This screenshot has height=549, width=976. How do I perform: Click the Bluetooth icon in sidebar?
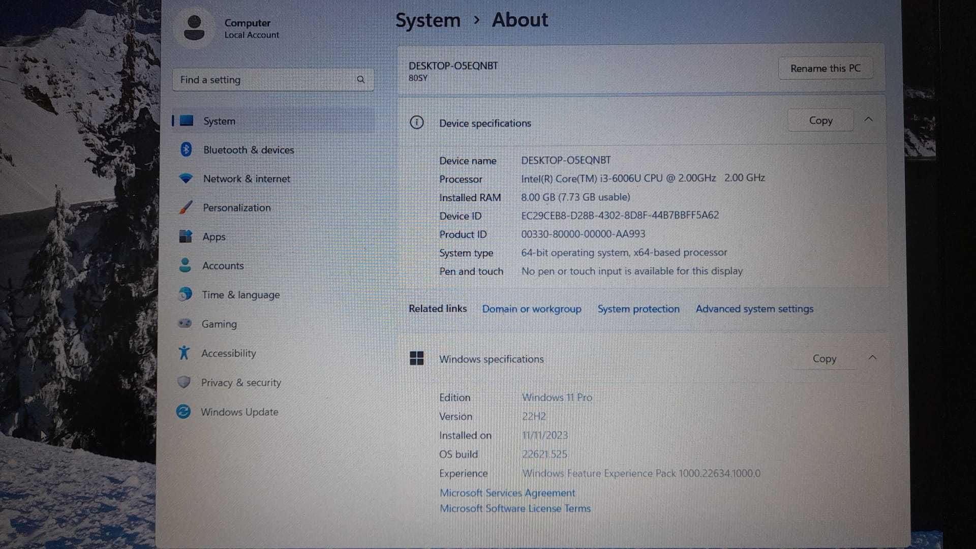click(x=186, y=149)
